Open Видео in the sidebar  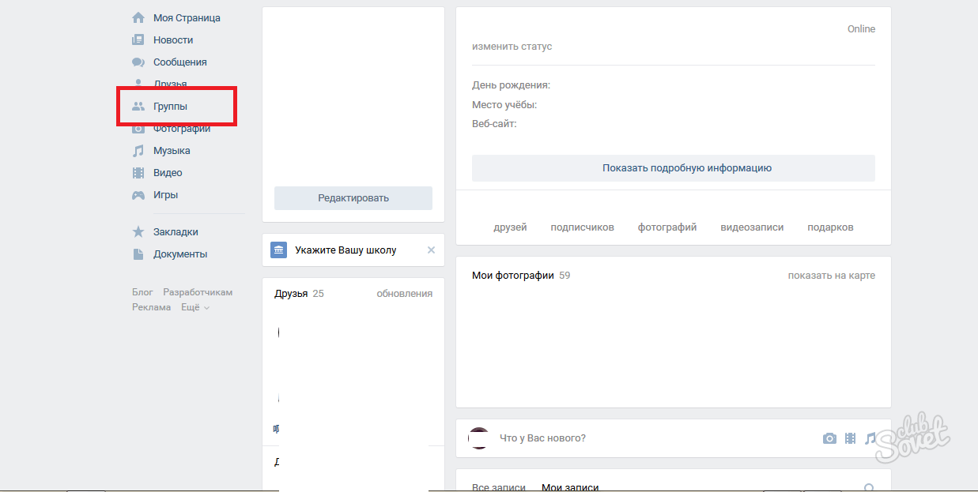click(x=168, y=172)
